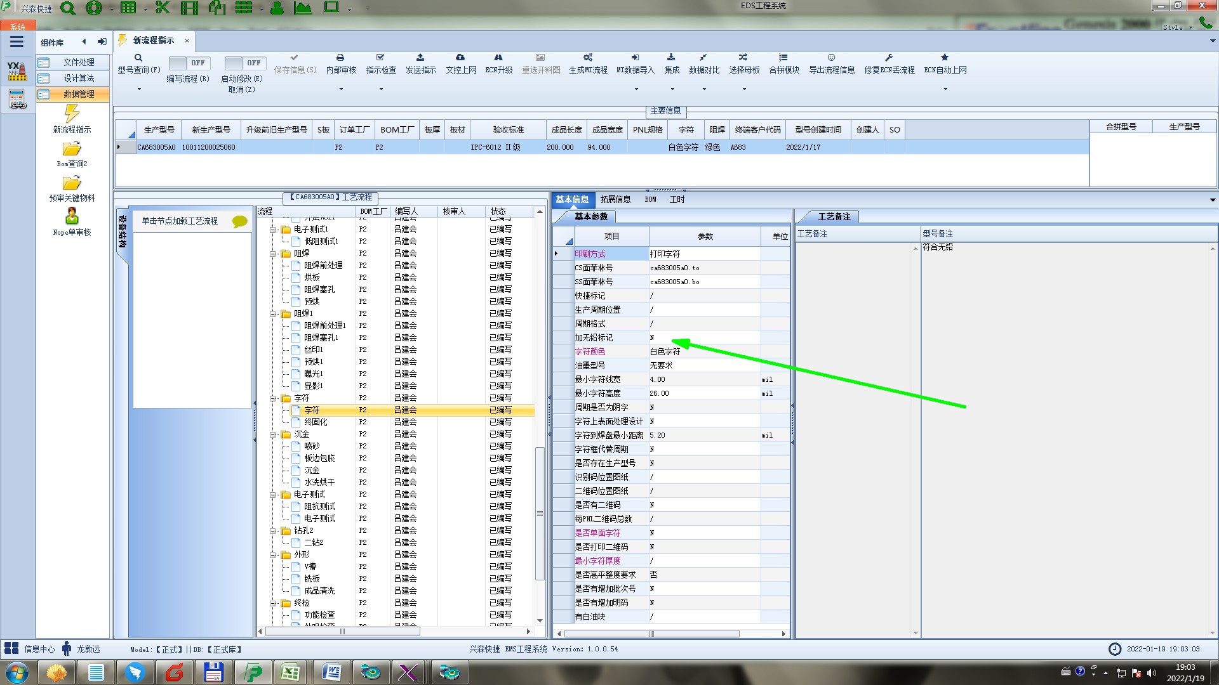
Task: Open dropdown arrow under 型号查询
Action: (139, 89)
